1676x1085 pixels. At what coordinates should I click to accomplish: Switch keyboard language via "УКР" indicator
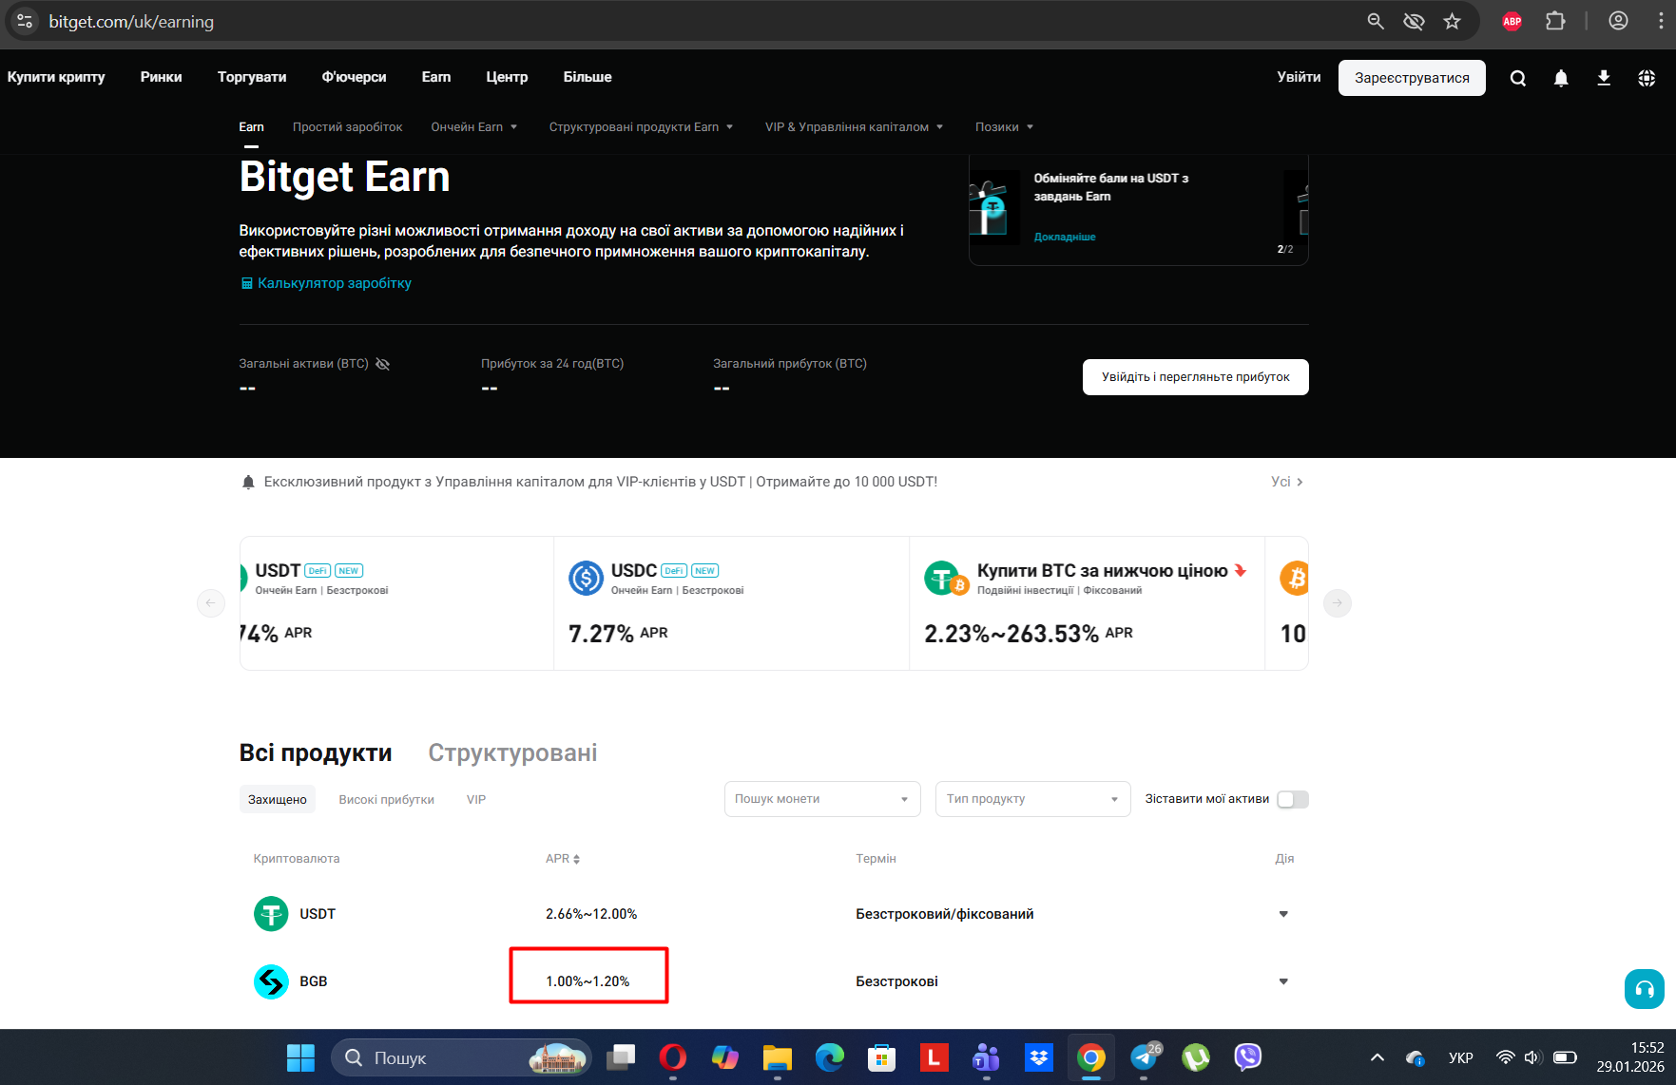(1460, 1057)
